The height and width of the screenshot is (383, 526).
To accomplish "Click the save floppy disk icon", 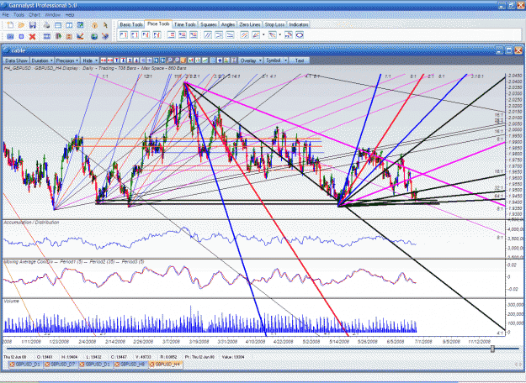I will coord(33,25).
